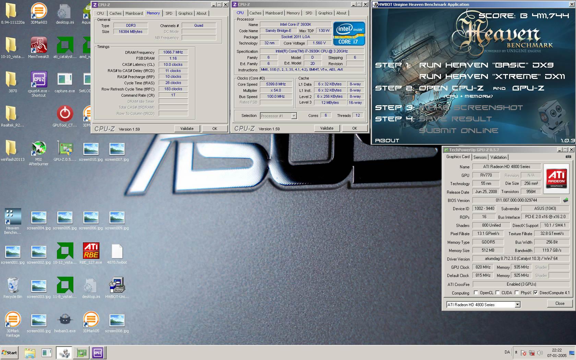The image size is (576, 360).
Task: Open hwbam3.exe desktop icon
Action: [x=65, y=322]
